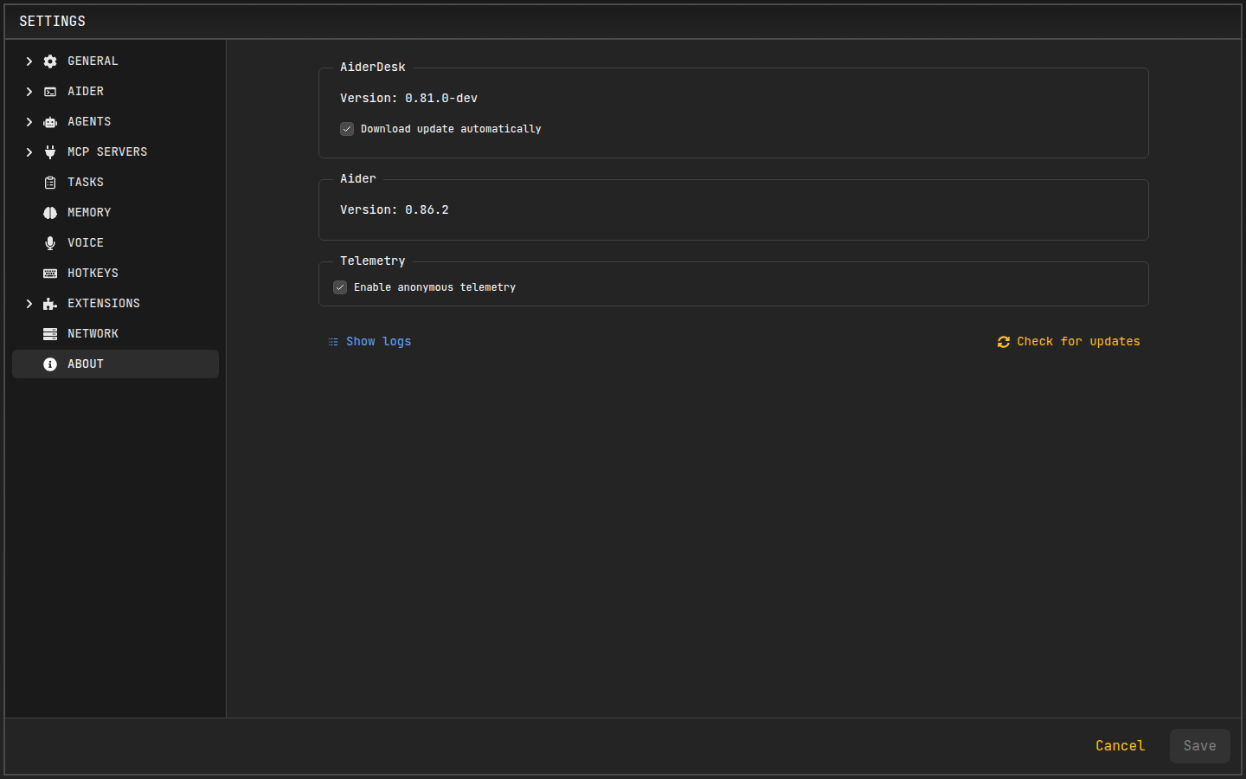Click the Extensions puzzle icon

(50, 304)
